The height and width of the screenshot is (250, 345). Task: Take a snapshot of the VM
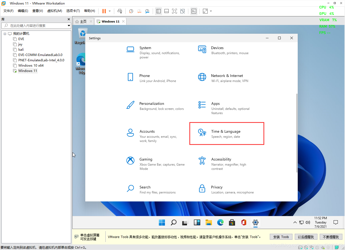(x=131, y=11)
